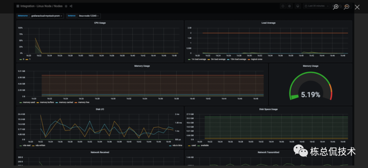
Task: Open the CPU Usage panel title menu
Action: click(x=100, y=23)
